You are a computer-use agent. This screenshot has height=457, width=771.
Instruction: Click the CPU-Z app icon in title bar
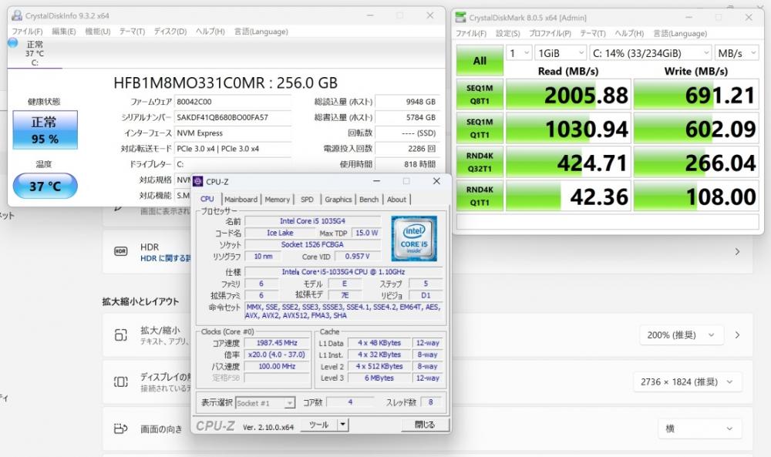tap(197, 181)
